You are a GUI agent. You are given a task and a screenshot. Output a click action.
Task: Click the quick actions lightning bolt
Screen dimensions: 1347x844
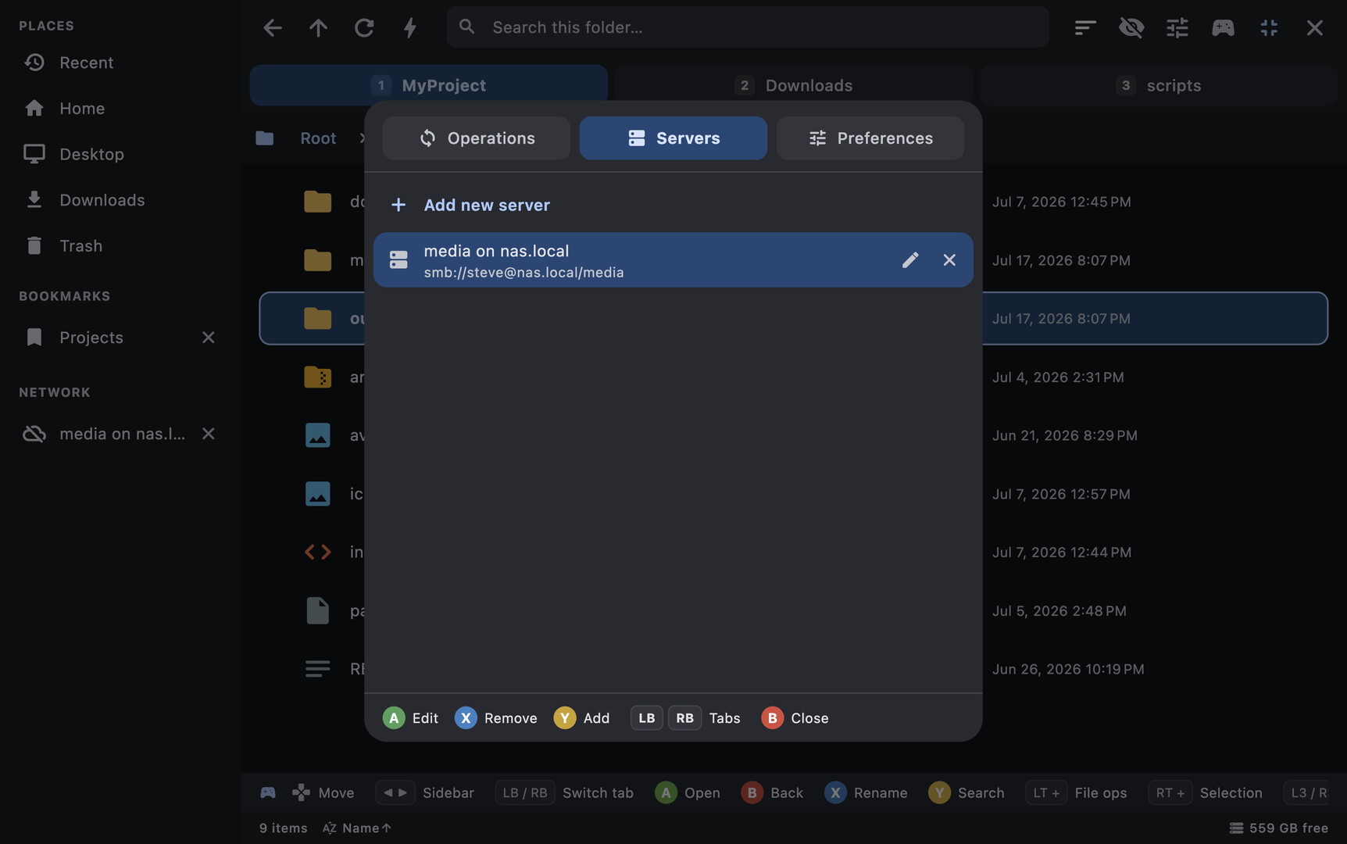409,27
